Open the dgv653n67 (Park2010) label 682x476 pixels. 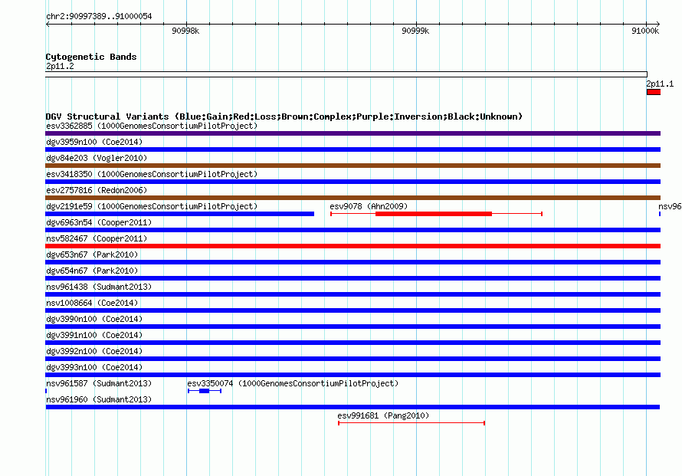[92, 254]
